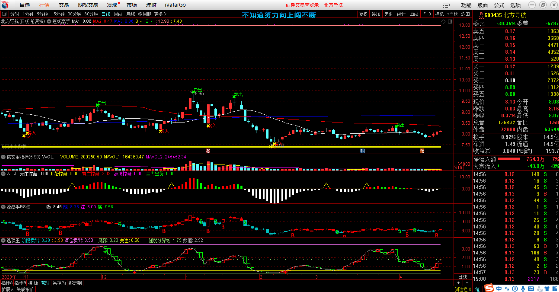
Task: Click the red swirl app logo
Action: (x=5, y=5)
